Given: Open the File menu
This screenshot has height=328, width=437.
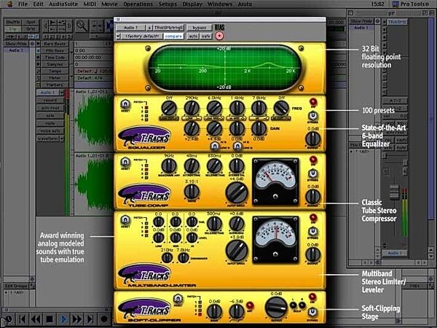Looking at the screenshot, I should click(x=23, y=4).
